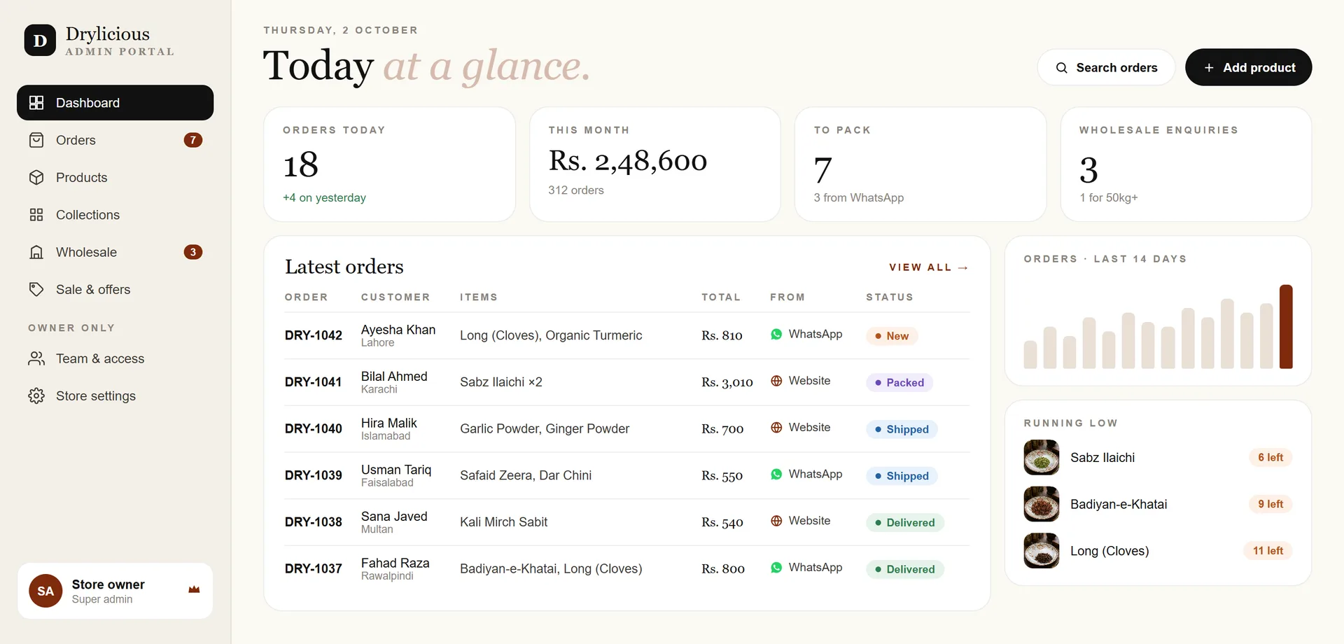Click the tallest dark bar in orders chart
Screen dimensions: 1344x644
point(1286,326)
